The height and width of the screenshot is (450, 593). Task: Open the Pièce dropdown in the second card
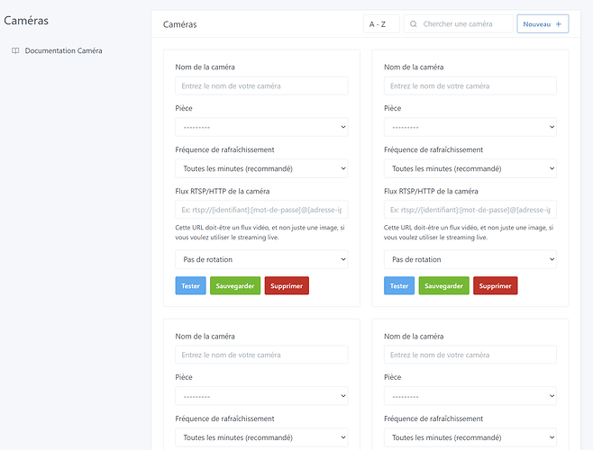pyautogui.click(x=470, y=127)
